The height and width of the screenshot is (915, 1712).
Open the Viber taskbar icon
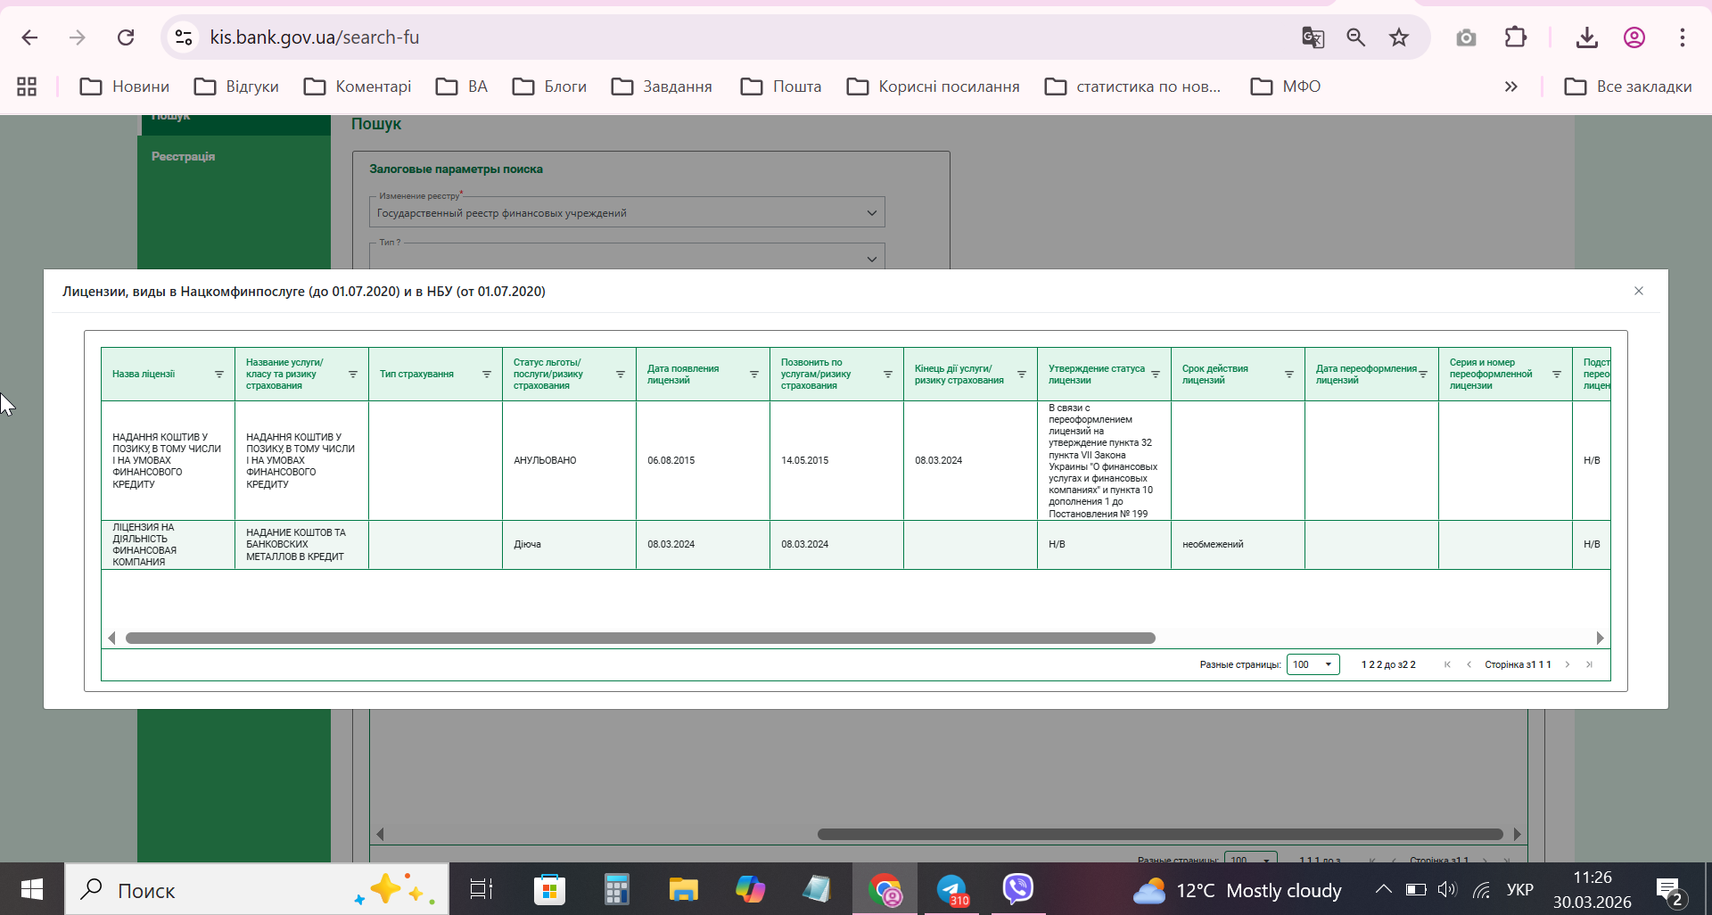[x=1017, y=889]
